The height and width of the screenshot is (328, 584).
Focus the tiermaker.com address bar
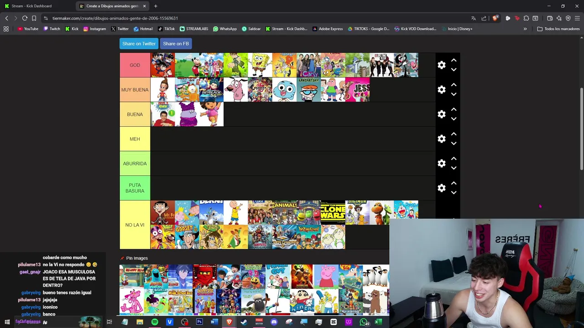[x=255, y=18]
